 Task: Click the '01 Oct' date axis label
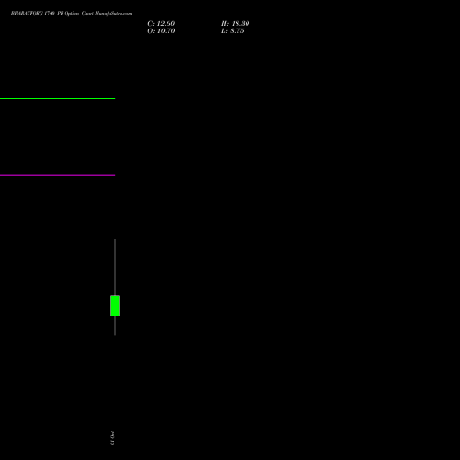112,438
